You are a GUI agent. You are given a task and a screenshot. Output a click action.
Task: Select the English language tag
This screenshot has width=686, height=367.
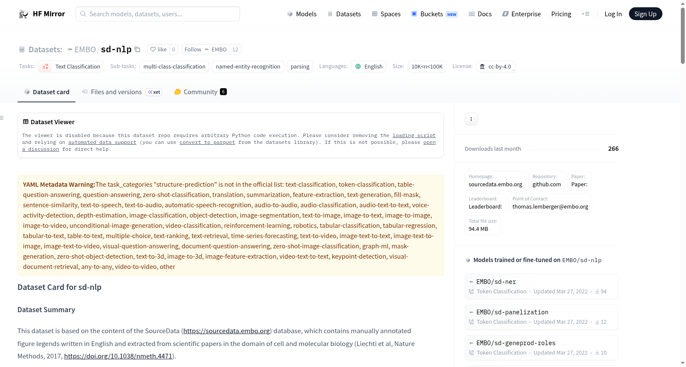pos(369,66)
